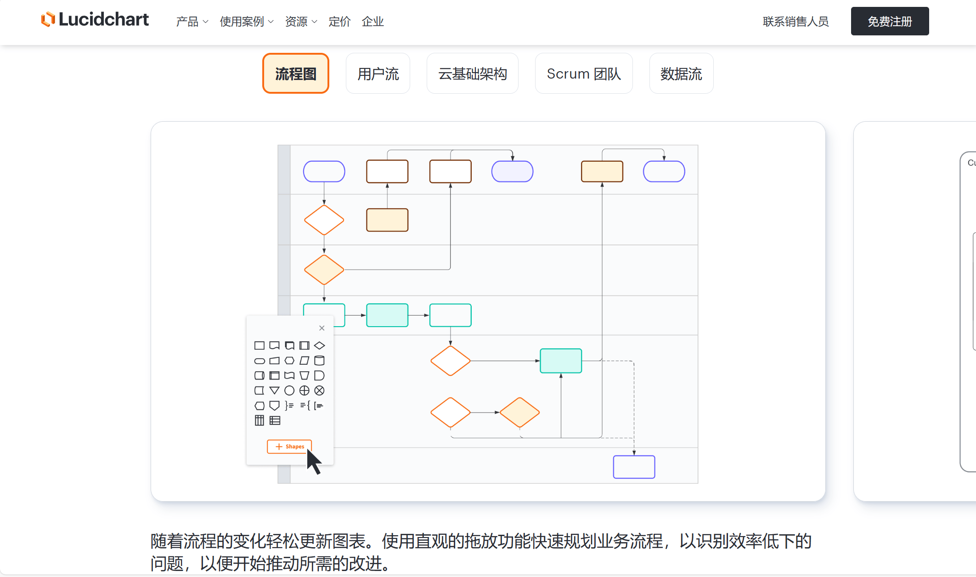Screen dimensions: 976x577
Task: Select the decision diamond shape in the panel
Action: (319, 345)
